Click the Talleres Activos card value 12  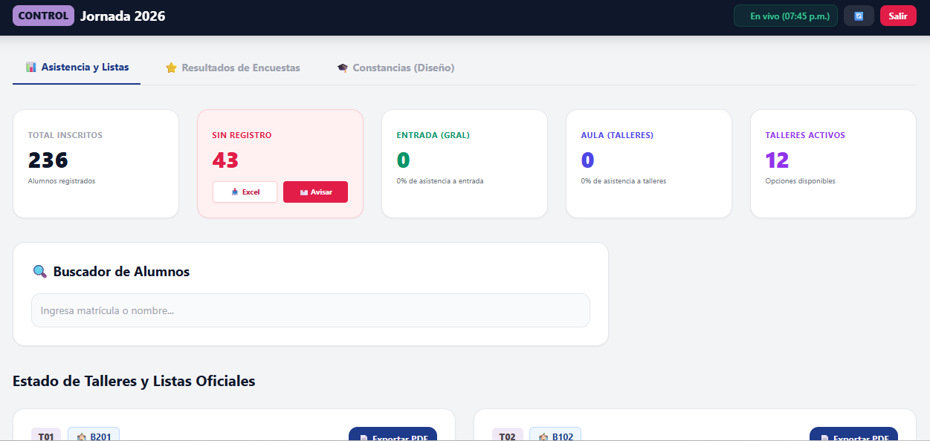pyautogui.click(x=777, y=160)
